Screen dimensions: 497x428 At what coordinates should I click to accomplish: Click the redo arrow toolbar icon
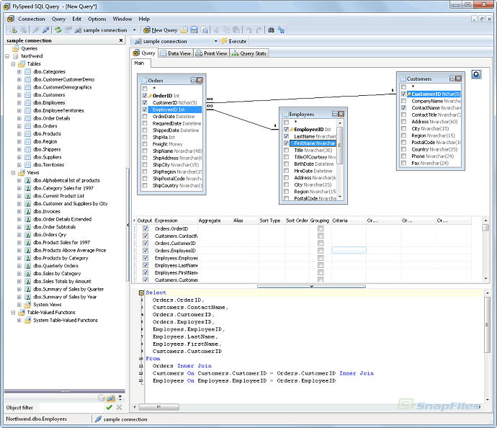tap(259, 30)
